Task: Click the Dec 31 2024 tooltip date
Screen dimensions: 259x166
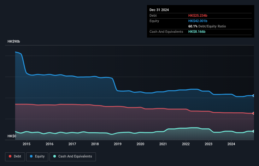Action: coord(159,10)
